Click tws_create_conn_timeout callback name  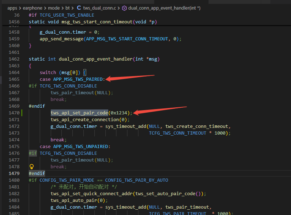pos(197,126)
